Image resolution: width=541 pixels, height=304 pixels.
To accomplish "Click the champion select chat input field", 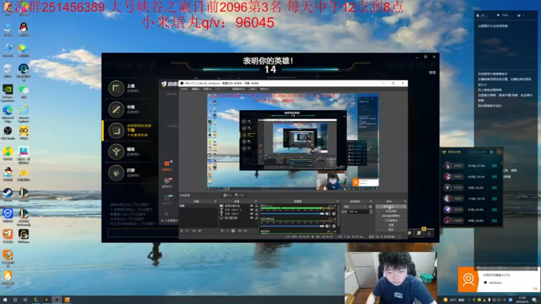I will tap(143, 233).
